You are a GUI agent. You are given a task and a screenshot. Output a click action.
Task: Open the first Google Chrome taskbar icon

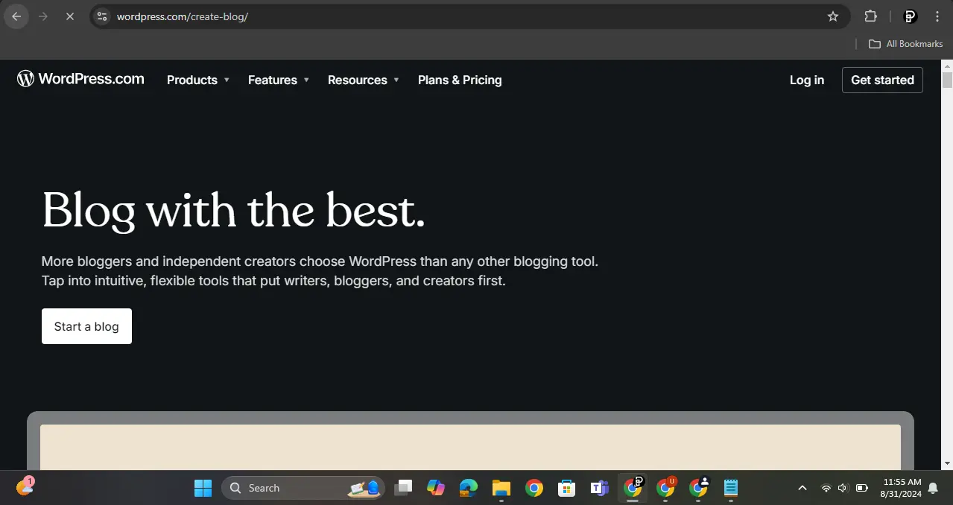(534, 488)
